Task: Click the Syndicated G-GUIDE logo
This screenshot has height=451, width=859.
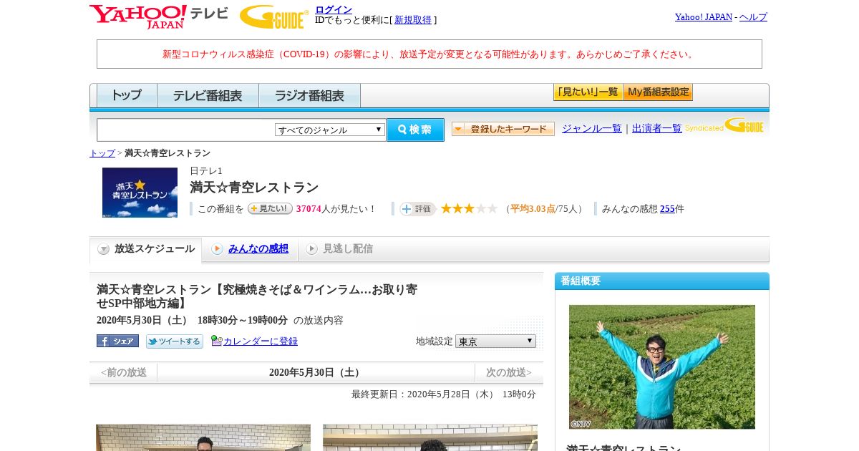Action: (x=724, y=126)
